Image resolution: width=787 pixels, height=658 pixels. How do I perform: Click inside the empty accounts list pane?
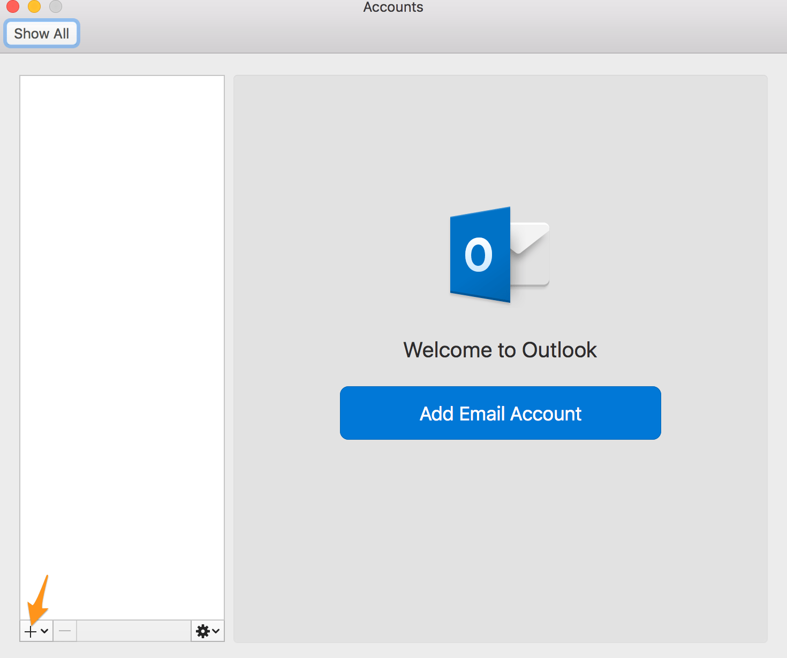coord(122,321)
